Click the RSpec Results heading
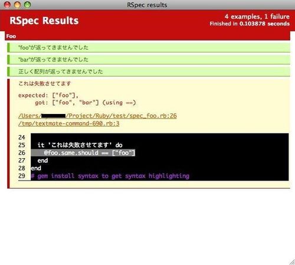The height and width of the screenshot is (265, 295). point(44,21)
